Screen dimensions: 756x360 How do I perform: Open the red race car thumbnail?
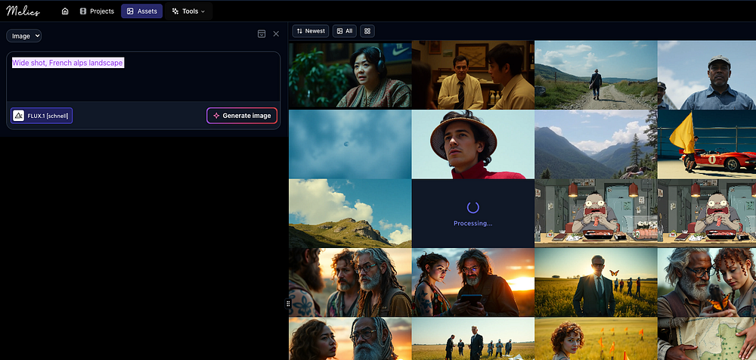(x=707, y=144)
